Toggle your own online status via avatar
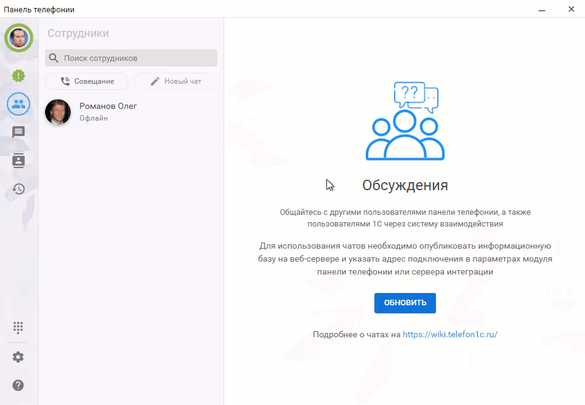 click(18, 38)
